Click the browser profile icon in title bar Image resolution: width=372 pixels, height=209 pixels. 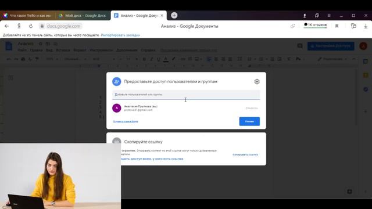click(x=305, y=16)
